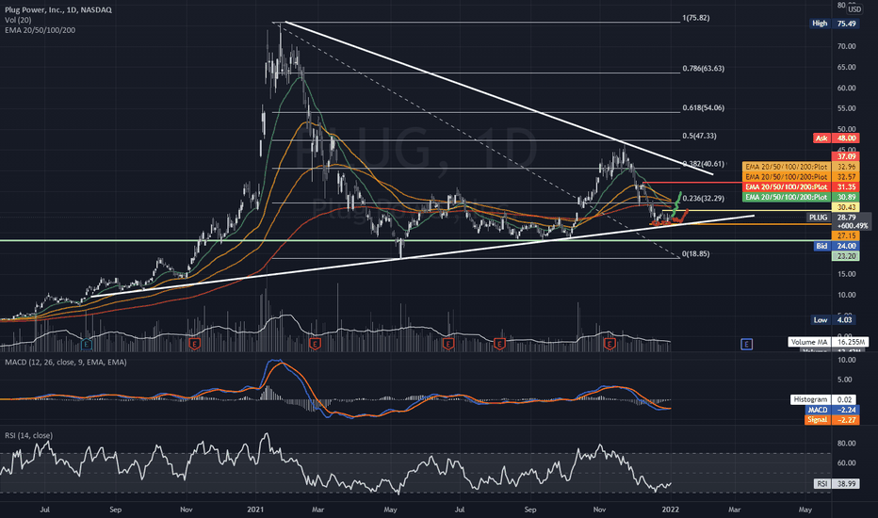Open the USD currency selector
The height and width of the screenshot is (518, 878).
[854, 9]
